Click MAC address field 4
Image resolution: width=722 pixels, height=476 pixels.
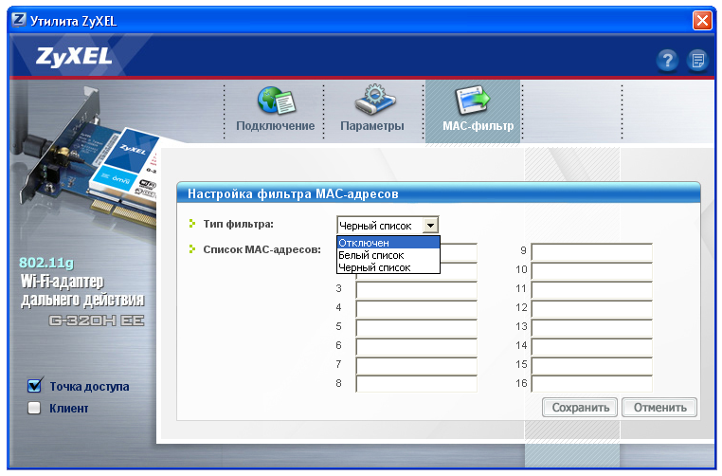[x=416, y=309]
